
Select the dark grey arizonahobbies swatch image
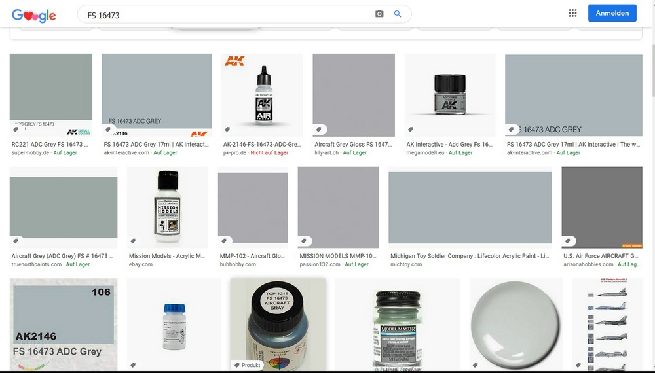coord(602,207)
